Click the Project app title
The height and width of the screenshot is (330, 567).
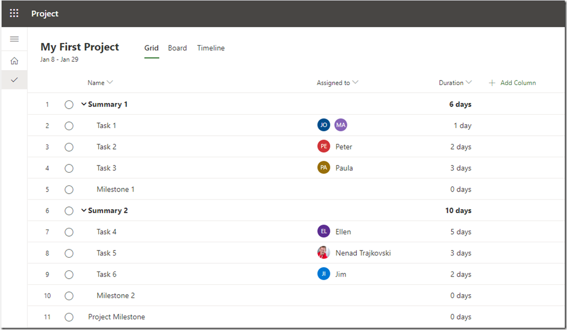coord(45,14)
